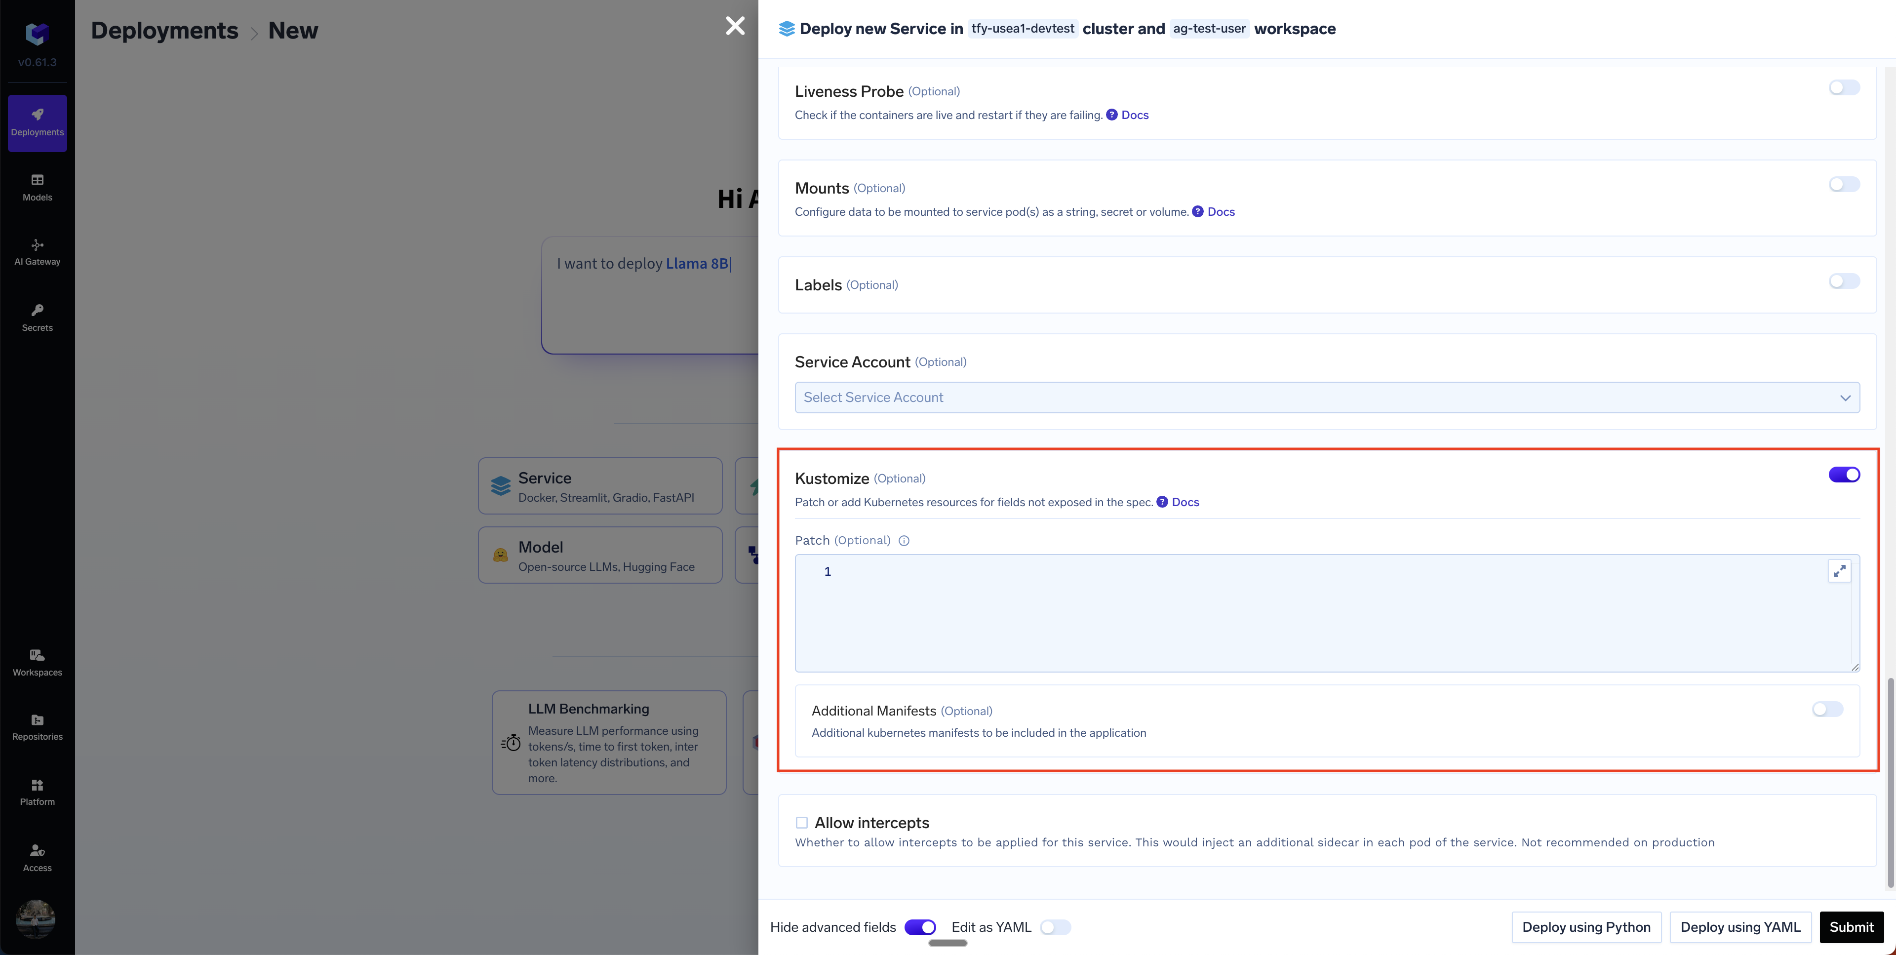Open Repositories in the sidebar
1896x955 pixels.
tap(37, 727)
